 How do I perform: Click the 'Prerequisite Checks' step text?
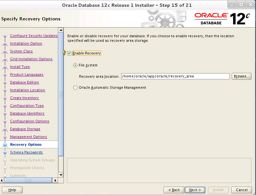[x=27, y=168]
